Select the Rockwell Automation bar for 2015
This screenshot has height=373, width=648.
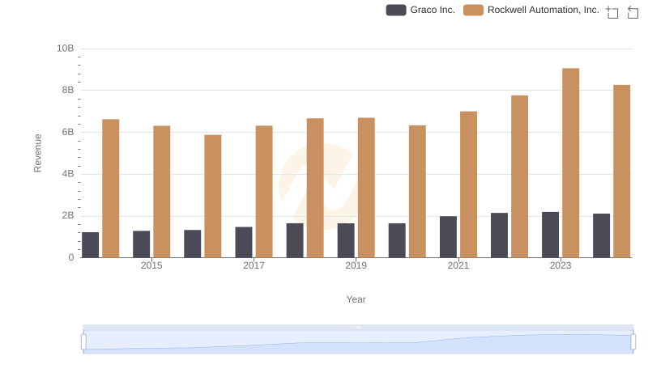coord(161,192)
